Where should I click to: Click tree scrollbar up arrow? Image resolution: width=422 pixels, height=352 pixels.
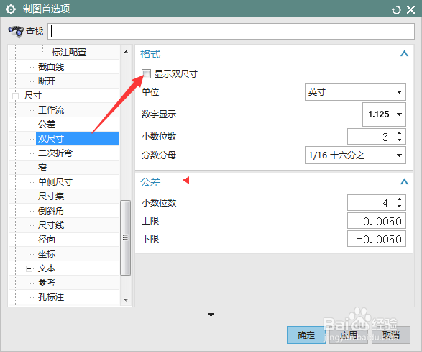click(x=126, y=52)
